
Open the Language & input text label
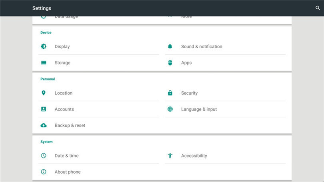pos(199,109)
